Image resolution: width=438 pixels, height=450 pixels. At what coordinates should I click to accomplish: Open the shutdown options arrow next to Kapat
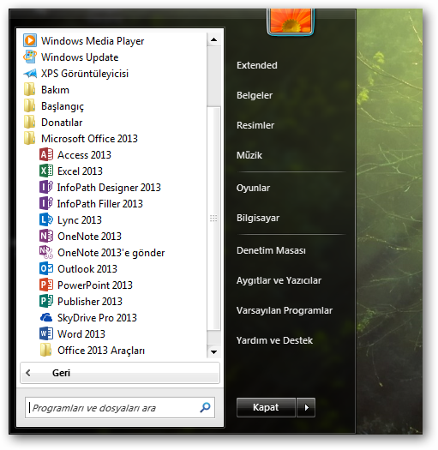(x=306, y=407)
